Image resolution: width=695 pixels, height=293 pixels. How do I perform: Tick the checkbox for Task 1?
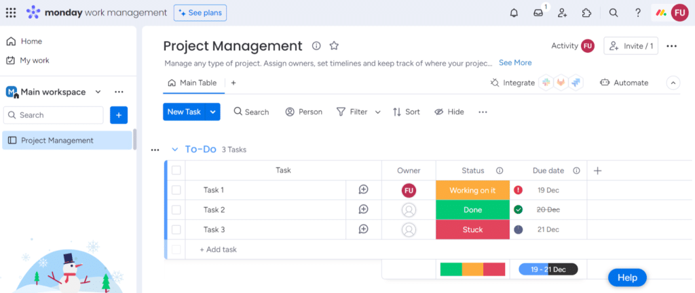(176, 190)
